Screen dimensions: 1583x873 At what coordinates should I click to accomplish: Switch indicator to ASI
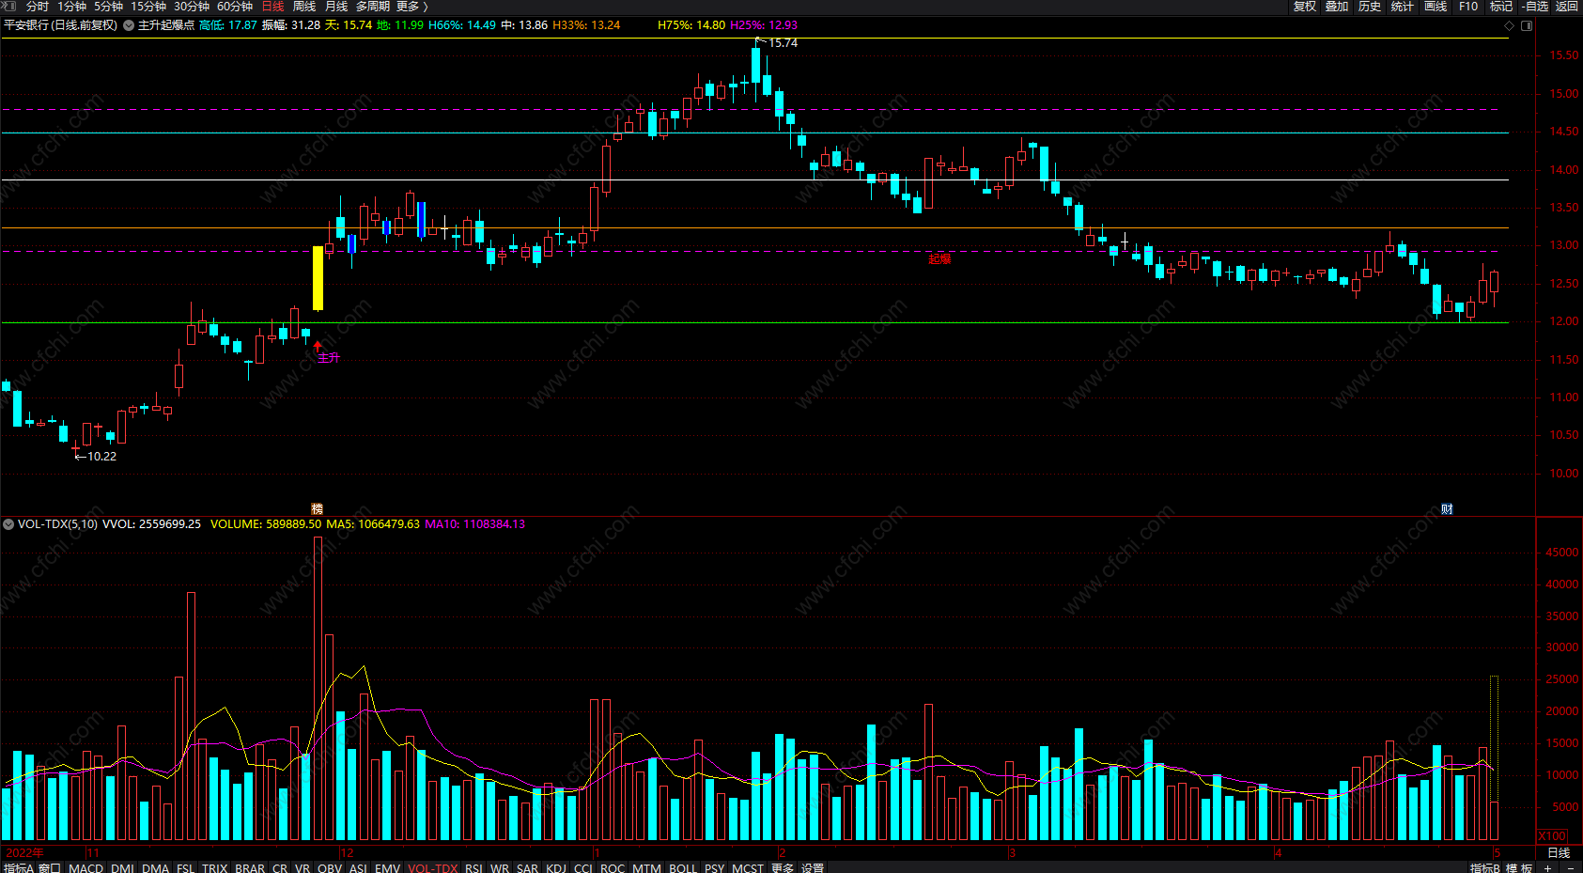(358, 867)
